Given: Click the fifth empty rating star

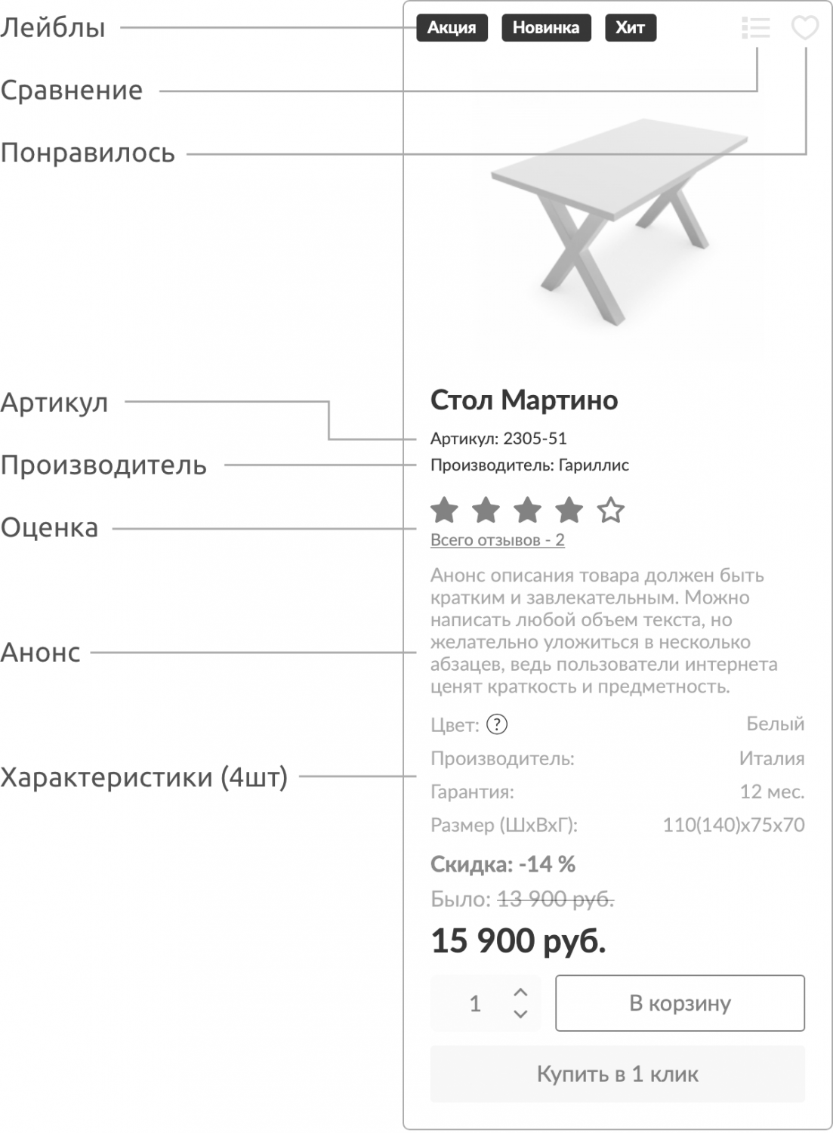Looking at the screenshot, I should click(610, 511).
